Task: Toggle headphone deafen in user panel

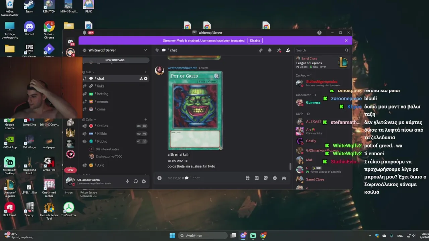Action: click(136, 181)
